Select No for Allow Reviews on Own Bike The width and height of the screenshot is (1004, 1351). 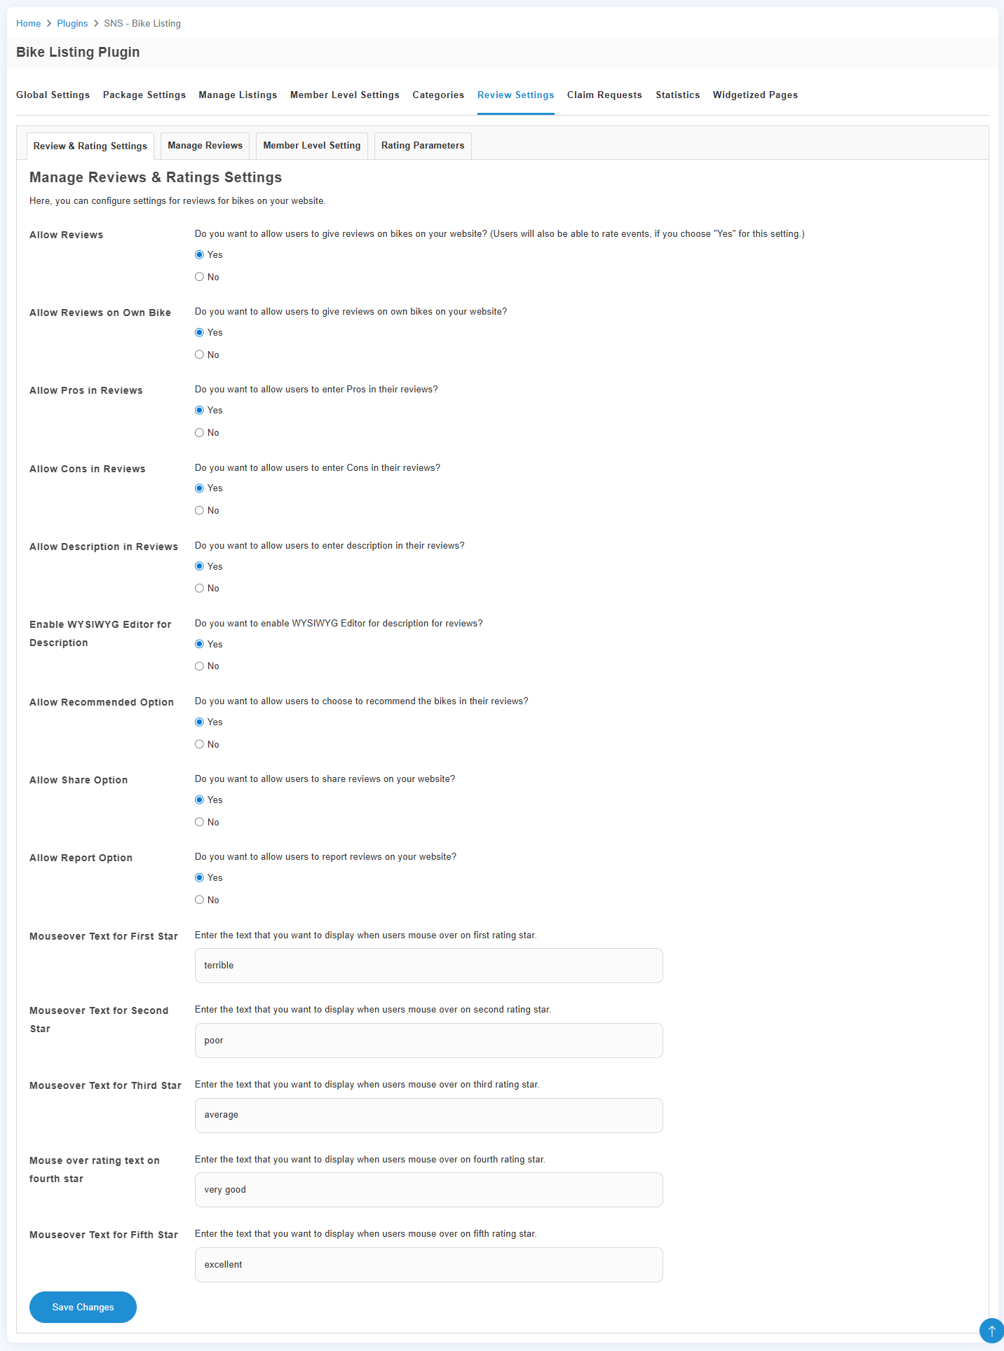[x=200, y=355]
